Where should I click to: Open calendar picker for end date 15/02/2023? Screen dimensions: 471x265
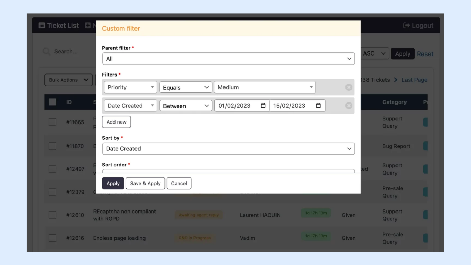pos(318,106)
